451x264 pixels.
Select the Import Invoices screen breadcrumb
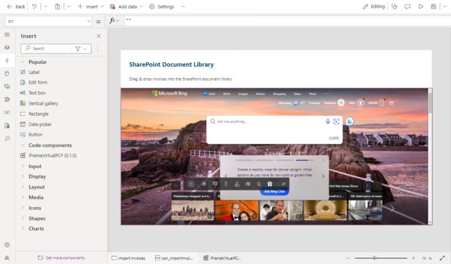pyautogui.click(x=129, y=258)
